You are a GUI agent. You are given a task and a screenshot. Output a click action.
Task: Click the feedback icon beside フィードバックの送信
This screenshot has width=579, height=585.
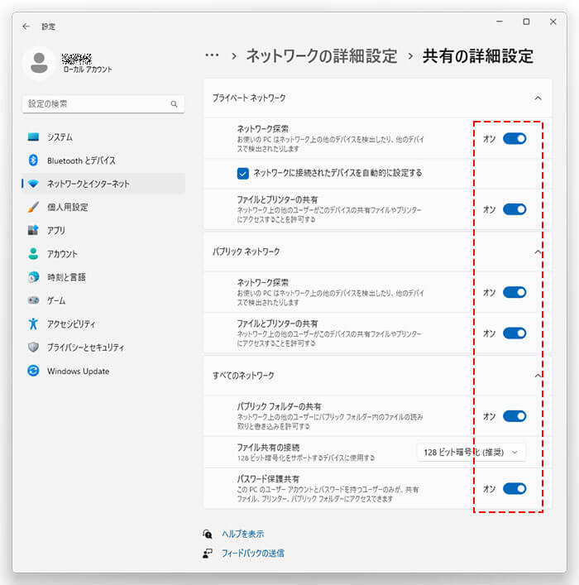[x=208, y=554]
